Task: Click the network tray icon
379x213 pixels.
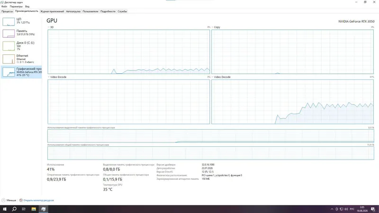Action: 341,209
